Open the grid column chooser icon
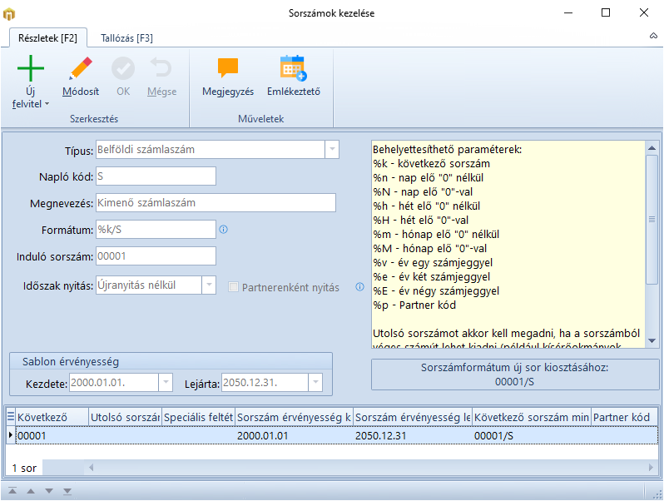This screenshot has height=501, width=664. pyautogui.click(x=10, y=417)
